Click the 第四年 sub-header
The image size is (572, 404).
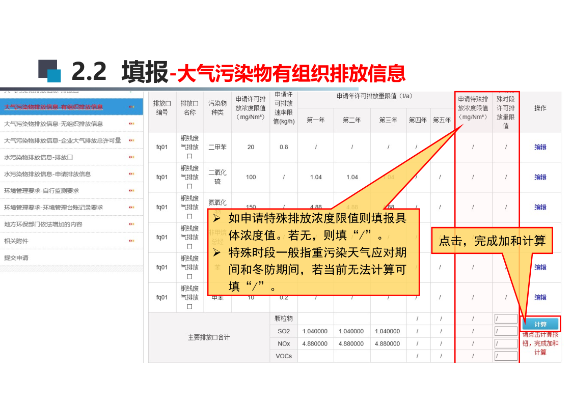pyautogui.click(x=418, y=120)
